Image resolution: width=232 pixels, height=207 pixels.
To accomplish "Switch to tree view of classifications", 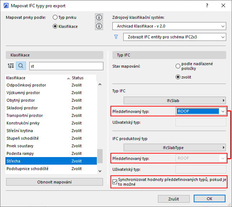I will point(11,66).
